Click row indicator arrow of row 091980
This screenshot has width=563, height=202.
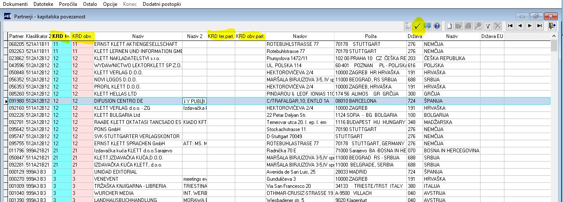pos(6,101)
